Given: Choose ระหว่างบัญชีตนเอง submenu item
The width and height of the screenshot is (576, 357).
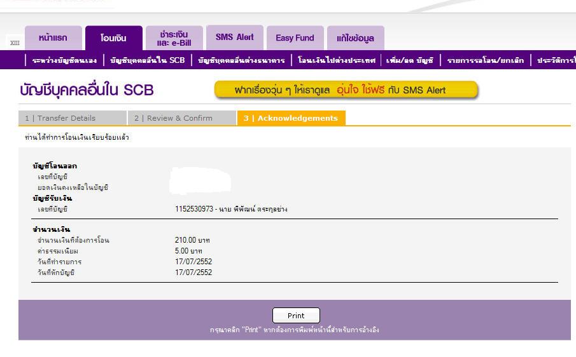Looking at the screenshot, I should point(64,60).
